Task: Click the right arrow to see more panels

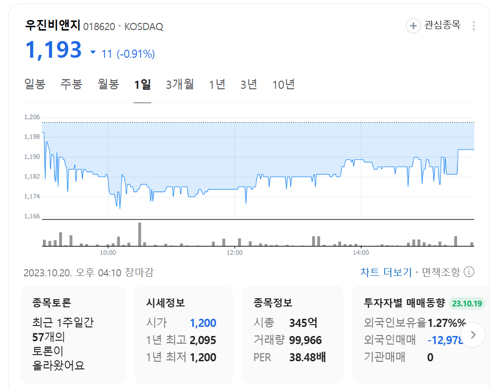Action: pyautogui.click(x=473, y=335)
